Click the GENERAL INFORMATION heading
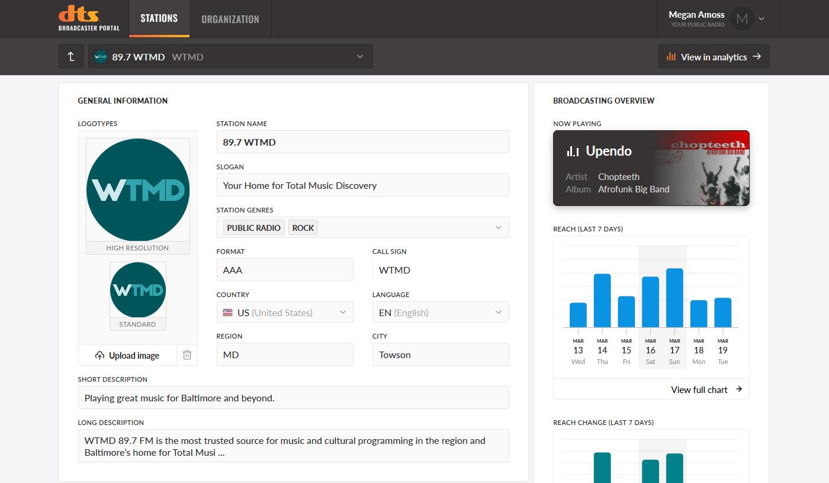Screen dimensions: 829x483 (123, 101)
